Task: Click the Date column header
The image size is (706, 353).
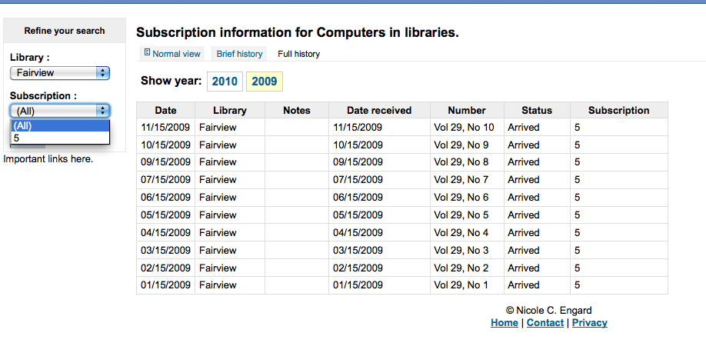Action: tap(165, 110)
